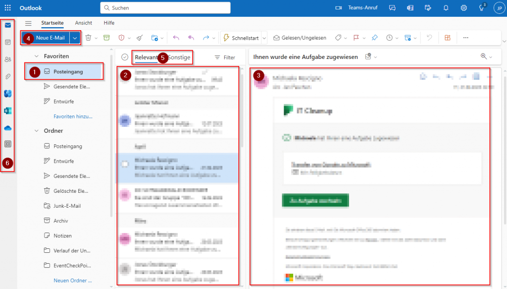
Task: Select the Sonstige inbox tab
Action: coord(179,58)
